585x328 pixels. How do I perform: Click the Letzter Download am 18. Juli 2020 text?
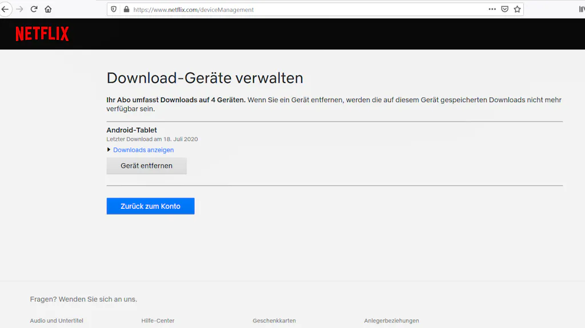pyautogui.click(x=152, y=139)
